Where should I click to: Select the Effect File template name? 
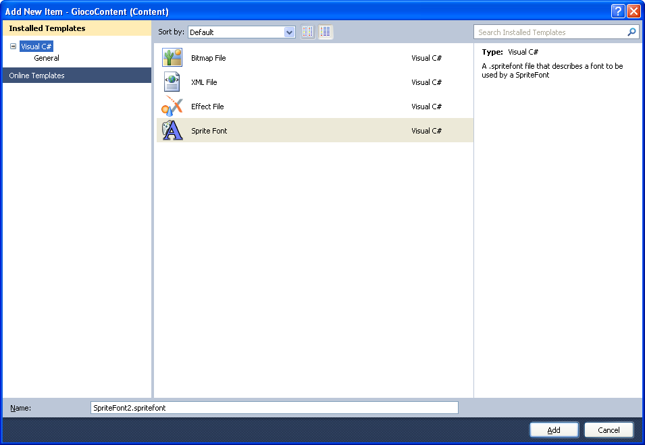pos(207,107)
